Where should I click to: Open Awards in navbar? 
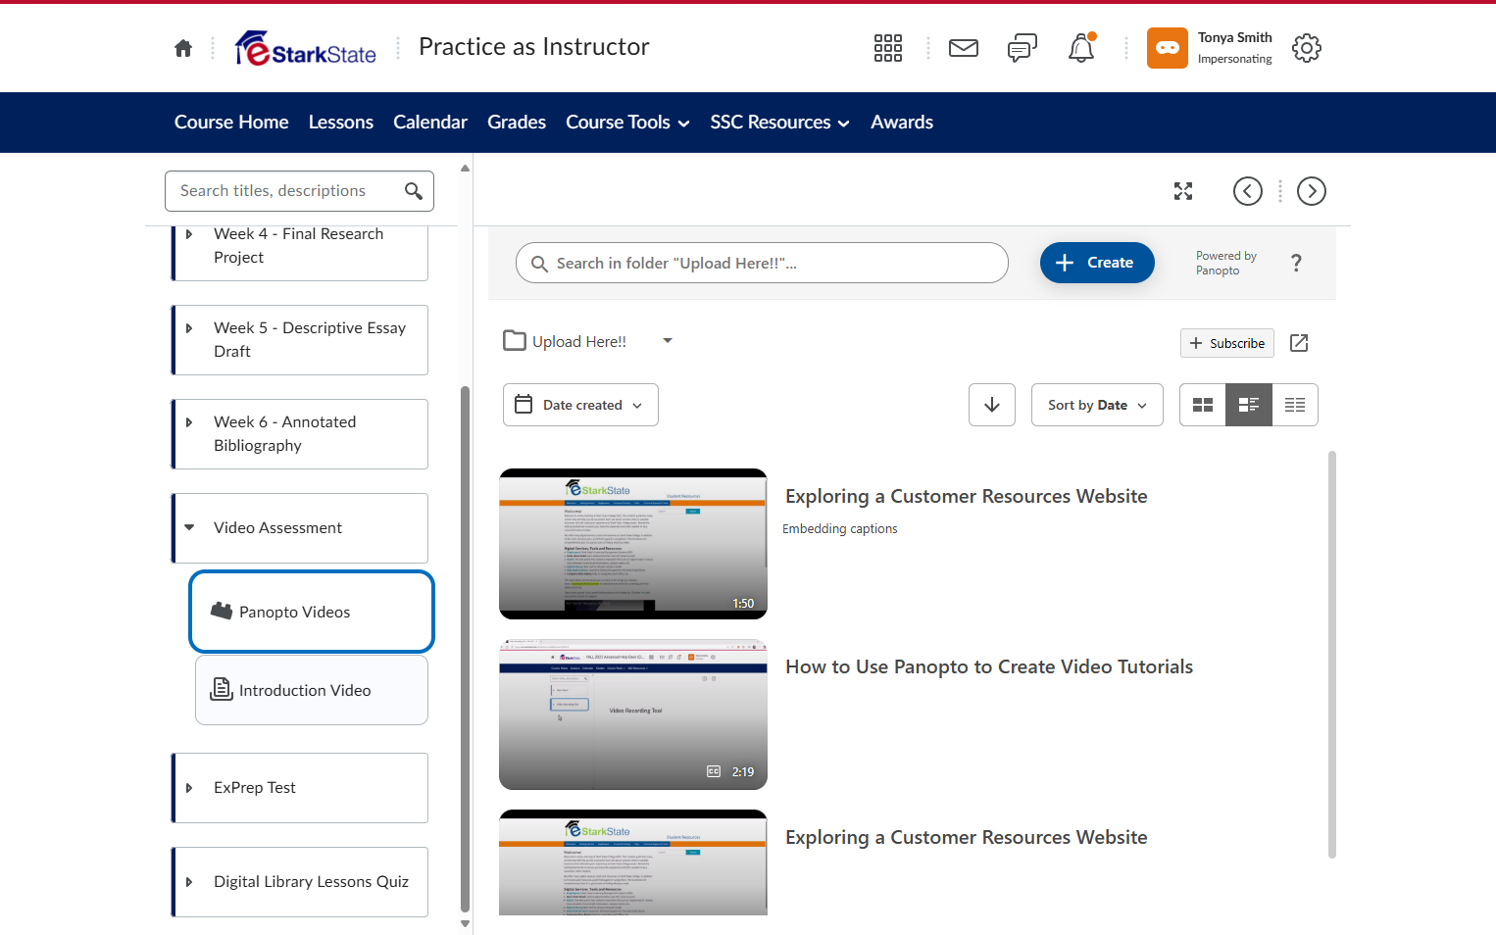tap(902, 123)
